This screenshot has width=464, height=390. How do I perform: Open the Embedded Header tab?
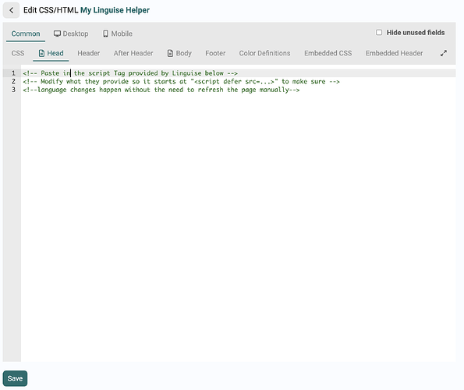394,53
